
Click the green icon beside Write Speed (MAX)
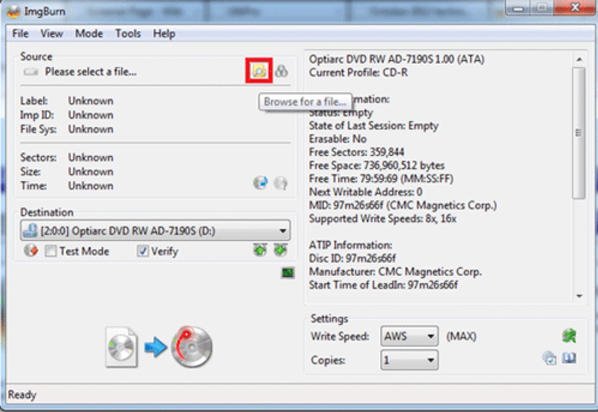569,336
